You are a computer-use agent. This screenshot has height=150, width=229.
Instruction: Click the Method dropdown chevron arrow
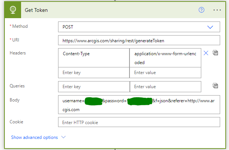tap(210, 27)
